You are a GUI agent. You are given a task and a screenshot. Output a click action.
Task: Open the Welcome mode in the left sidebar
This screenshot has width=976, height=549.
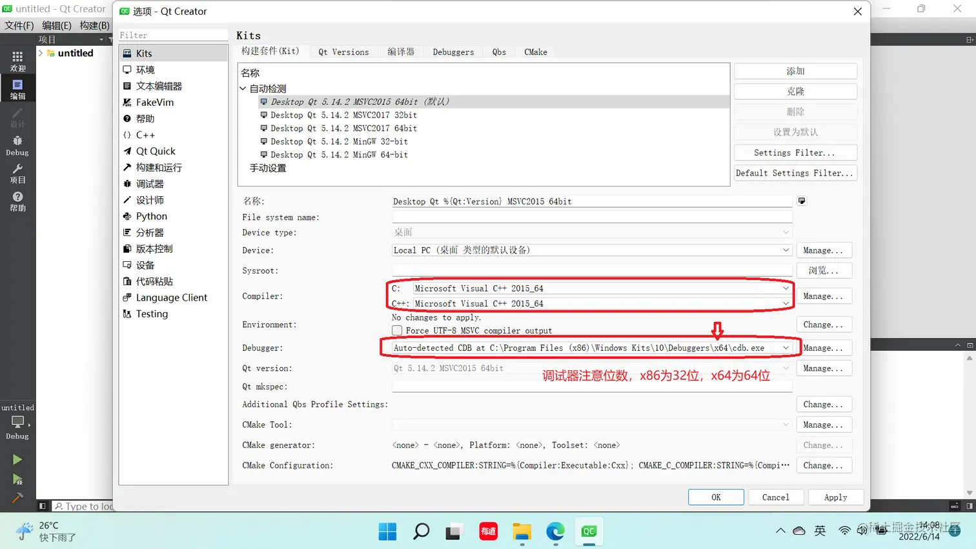pyautogui.click(x=17, y=61)
